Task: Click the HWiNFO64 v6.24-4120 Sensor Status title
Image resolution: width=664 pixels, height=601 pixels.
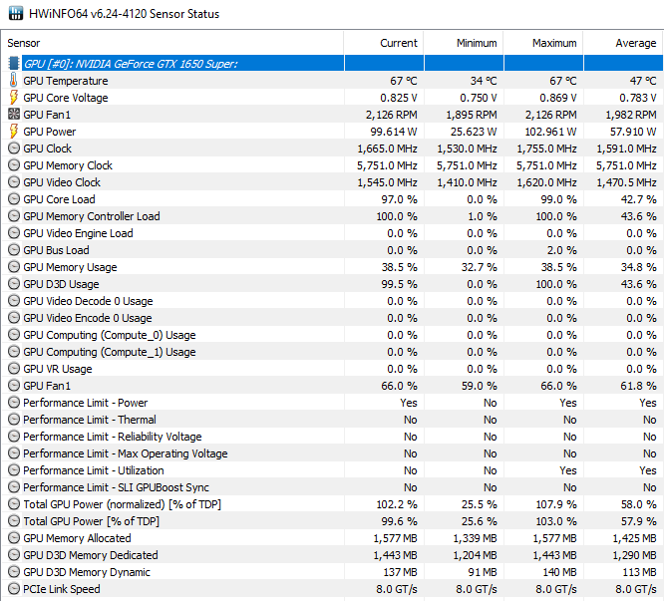Action: click(x=124, y=14)
